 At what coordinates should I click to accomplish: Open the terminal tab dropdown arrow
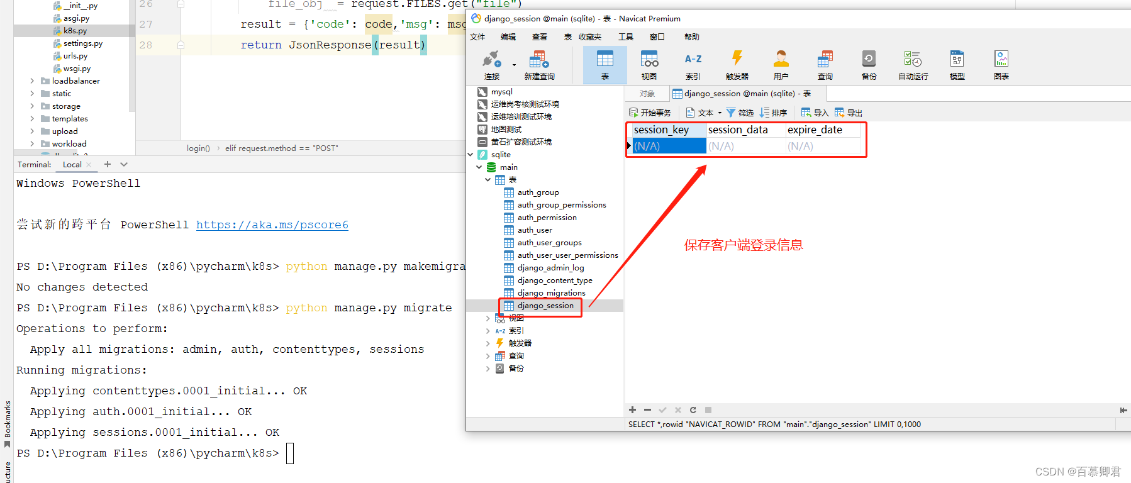[124, 164]
